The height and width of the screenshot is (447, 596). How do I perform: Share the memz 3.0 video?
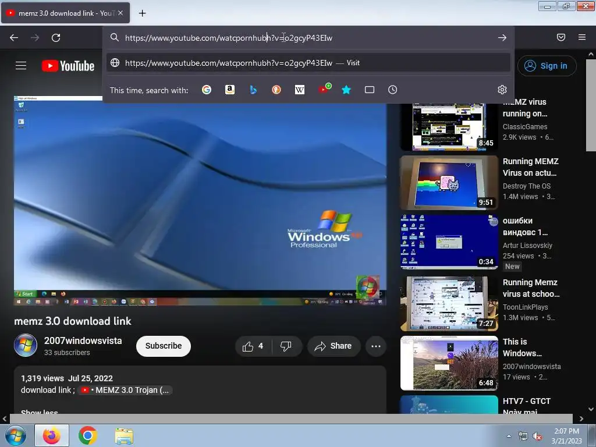(334, 346)
